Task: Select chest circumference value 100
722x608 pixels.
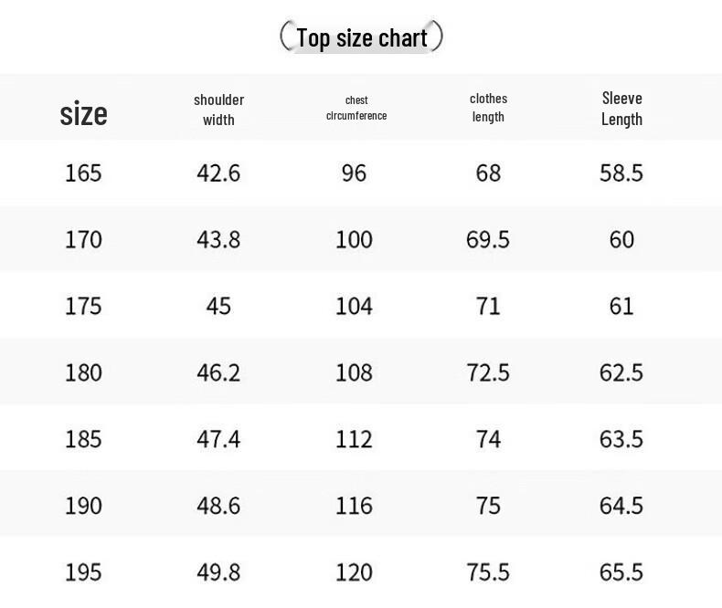Action: pyautogui.click(x=354, y=239)
